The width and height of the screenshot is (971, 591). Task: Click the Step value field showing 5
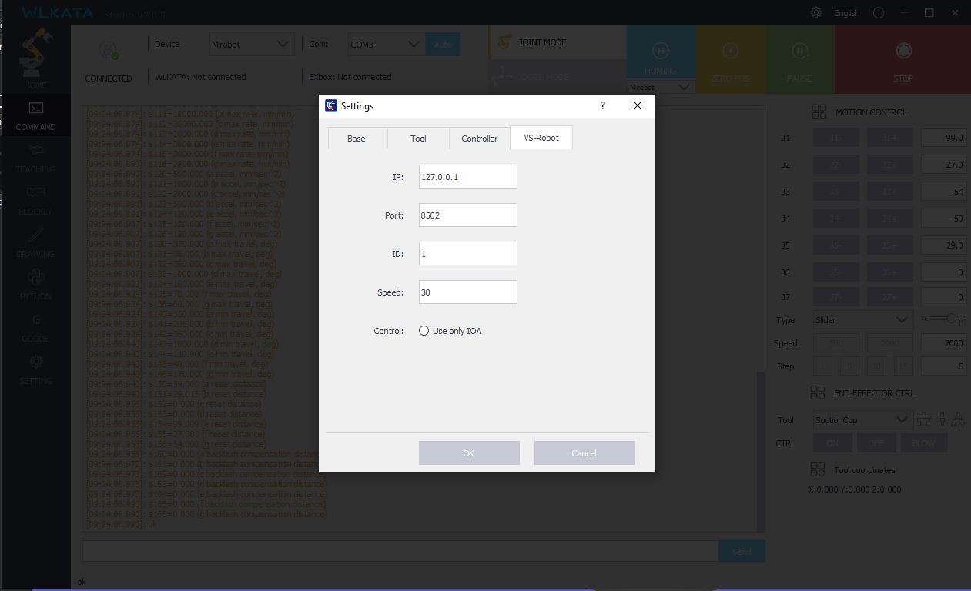click(x=944, y=366)
